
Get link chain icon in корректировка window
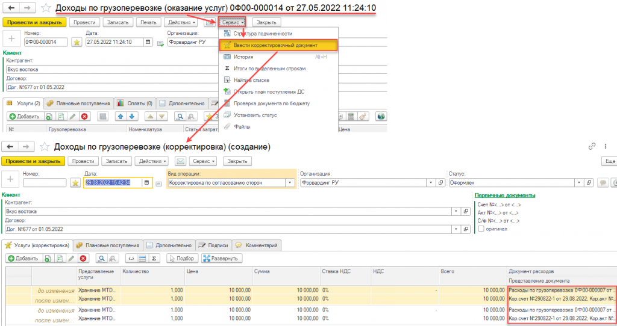[592, 147]
